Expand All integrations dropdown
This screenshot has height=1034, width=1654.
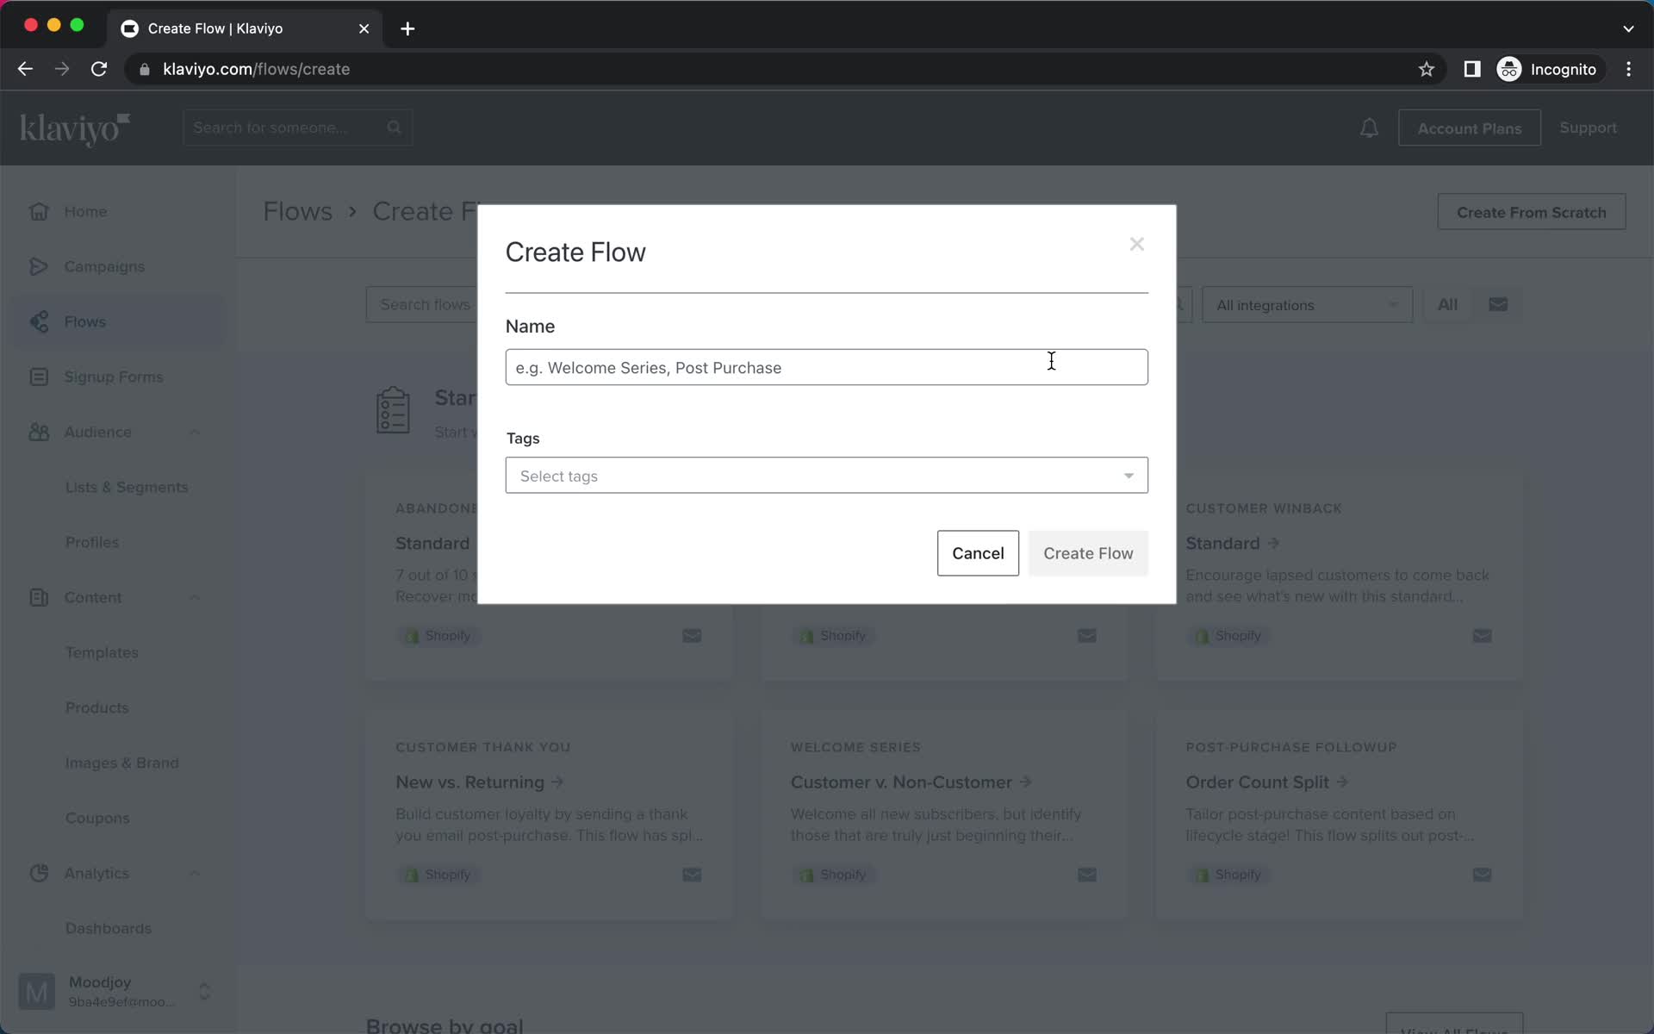tap(1306, 305)
